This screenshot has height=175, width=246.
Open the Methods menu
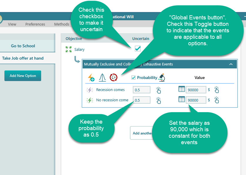tap(62, 24)
